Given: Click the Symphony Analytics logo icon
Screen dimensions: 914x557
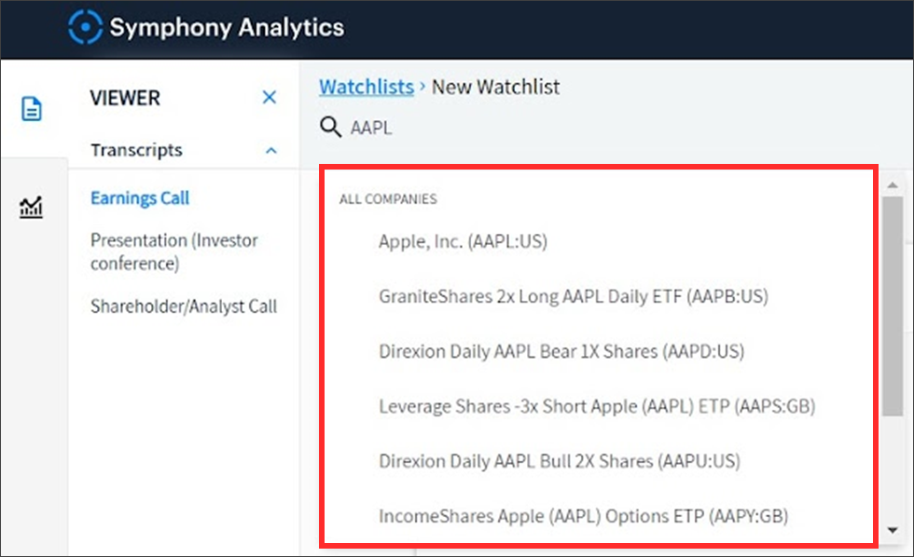Looking at the screenshot, I should [85, 27].
